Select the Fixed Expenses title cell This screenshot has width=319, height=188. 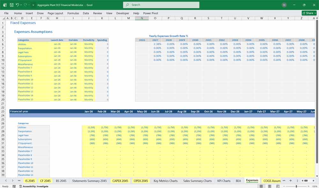[23, 23]
